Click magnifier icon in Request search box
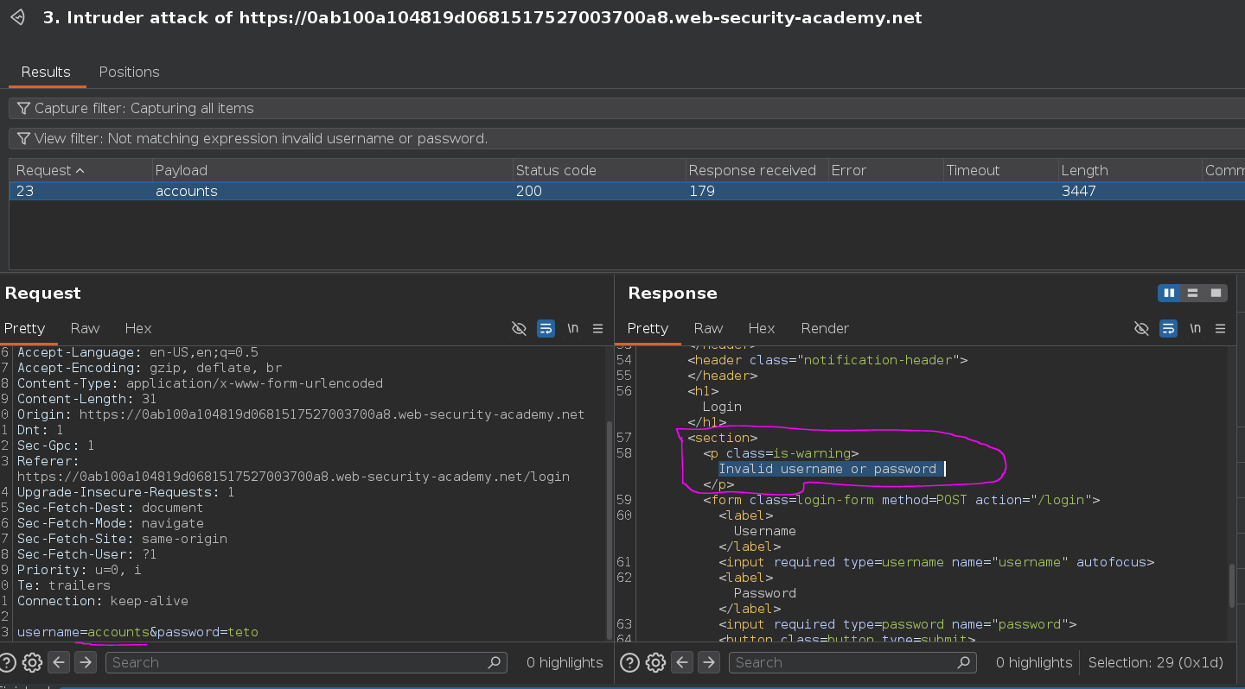Screen dimensions: 1245x689 tap(495, 662)
